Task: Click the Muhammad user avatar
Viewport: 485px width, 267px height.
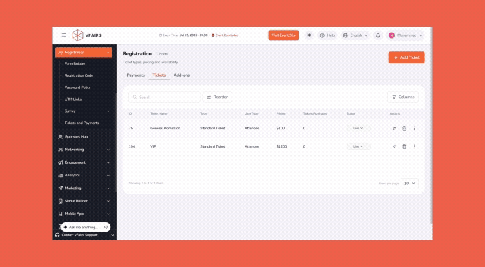Action: 391,35
